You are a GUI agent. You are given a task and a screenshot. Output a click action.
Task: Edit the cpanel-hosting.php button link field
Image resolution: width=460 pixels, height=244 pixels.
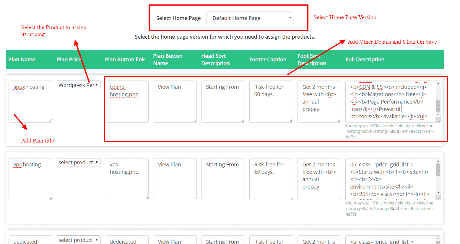click(126, 101)
